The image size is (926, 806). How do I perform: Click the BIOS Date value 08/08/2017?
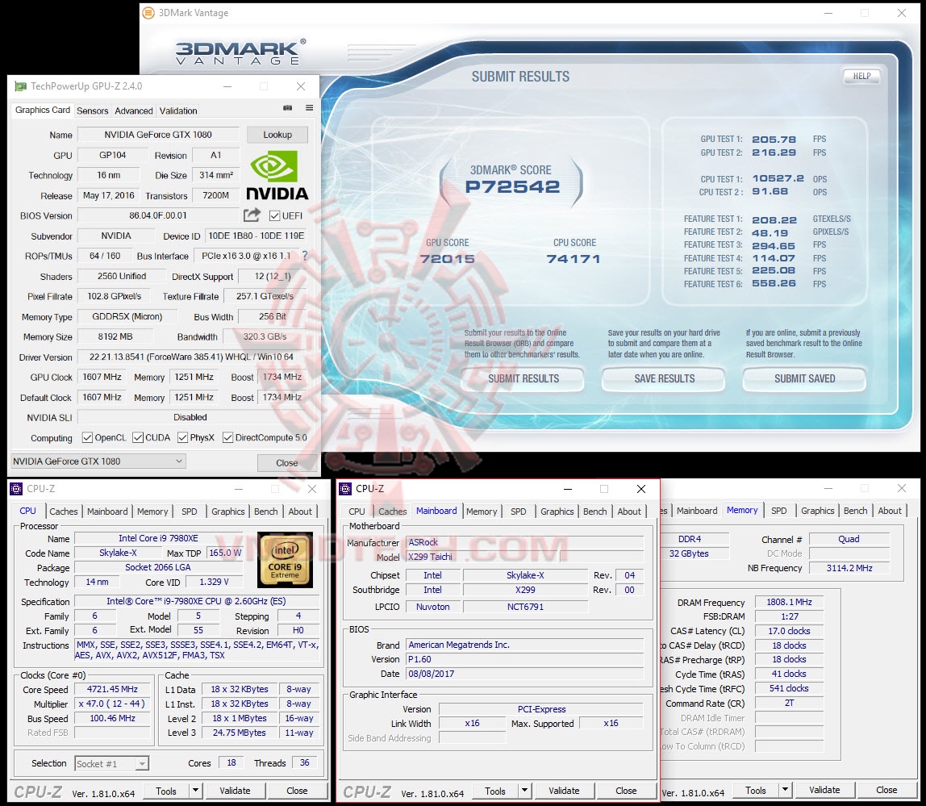(524, 674)
